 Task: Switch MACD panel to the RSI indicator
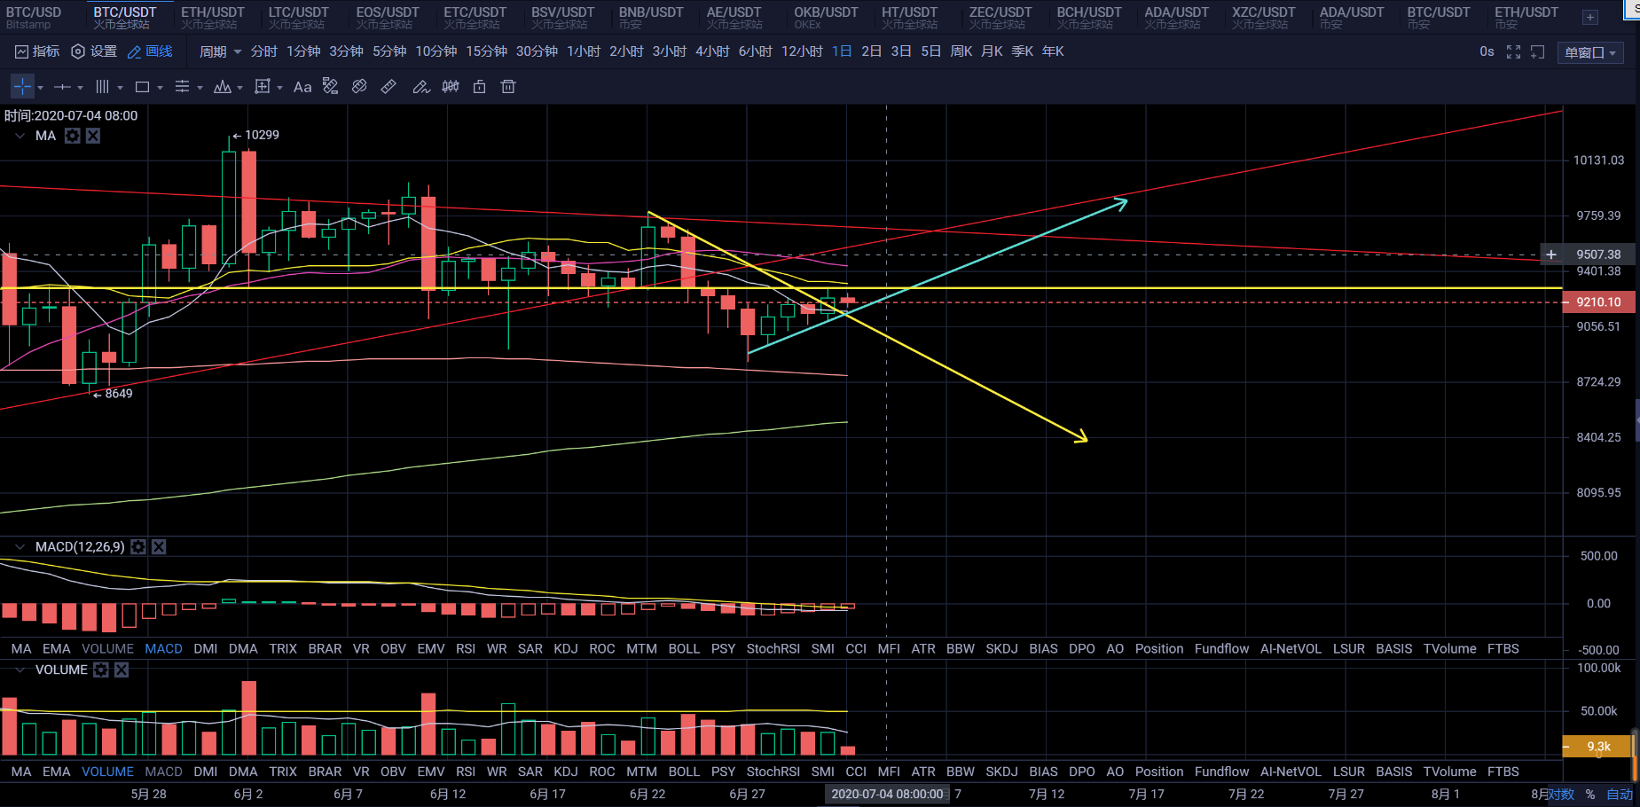tap(466, 649)
